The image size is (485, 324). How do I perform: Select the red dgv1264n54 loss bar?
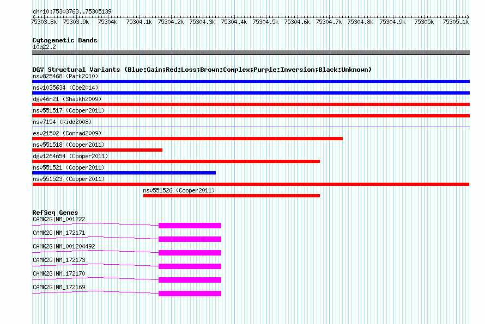click(x=176, y=161)
